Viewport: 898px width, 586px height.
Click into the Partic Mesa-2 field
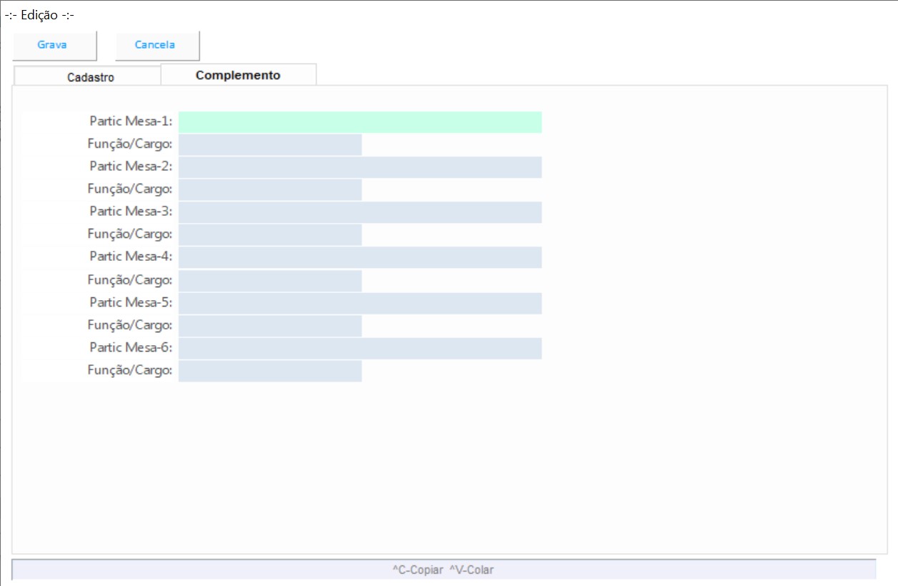tap(360, 167)
